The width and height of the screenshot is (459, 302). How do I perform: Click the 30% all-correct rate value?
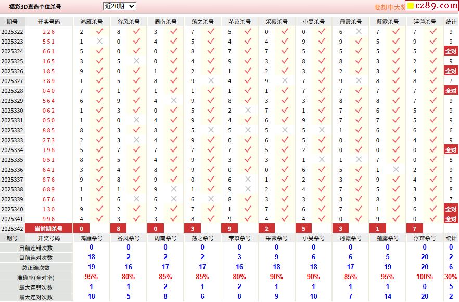[451, 277]
